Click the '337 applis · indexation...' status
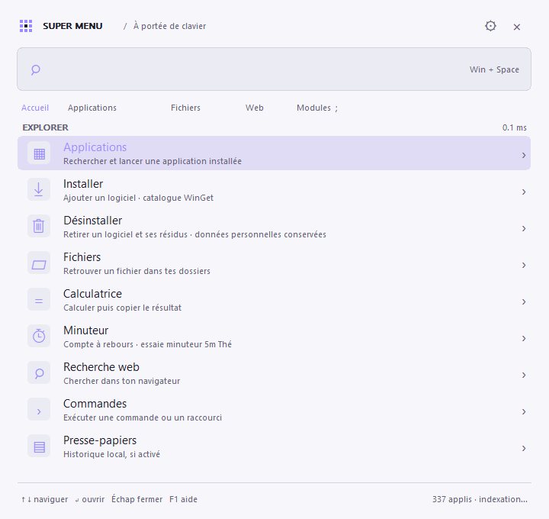Screen dimensions: 549x519 tap(480, 499)
